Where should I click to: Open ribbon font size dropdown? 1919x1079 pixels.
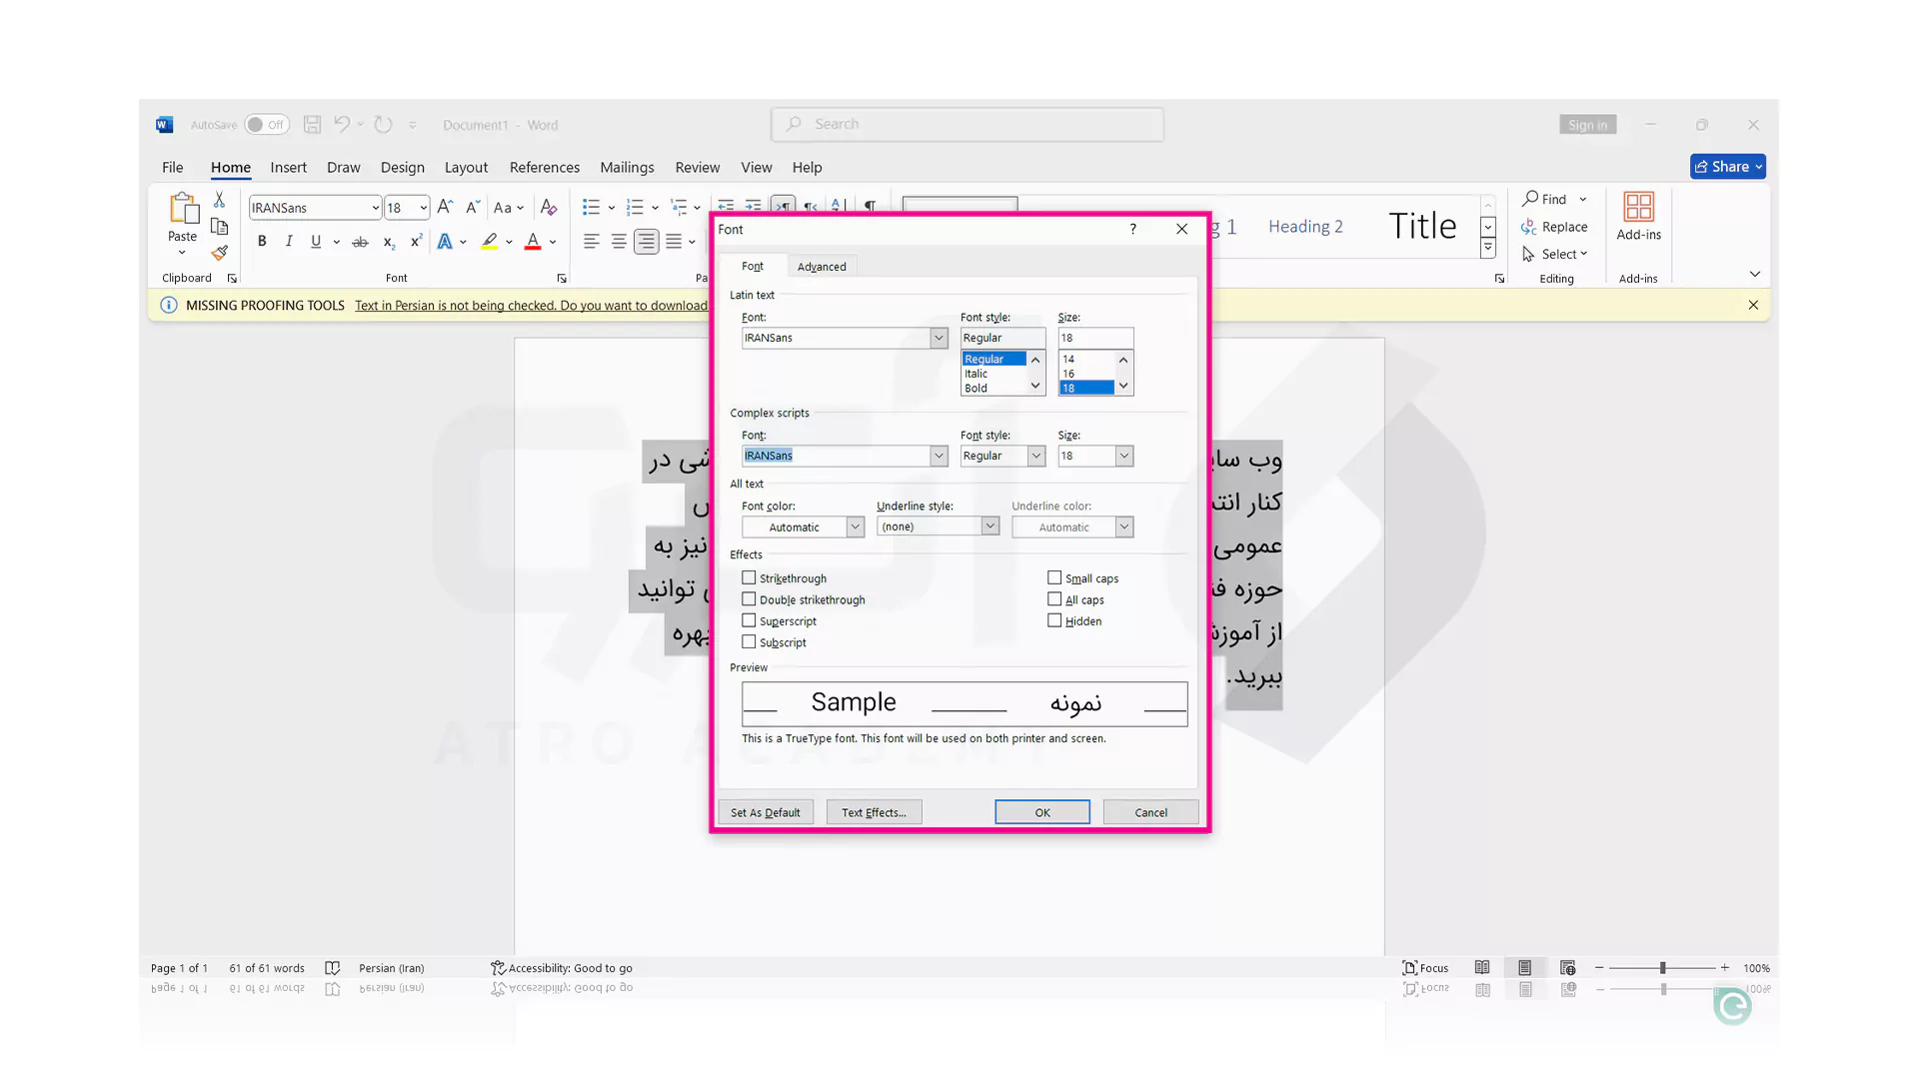[424, 208]
